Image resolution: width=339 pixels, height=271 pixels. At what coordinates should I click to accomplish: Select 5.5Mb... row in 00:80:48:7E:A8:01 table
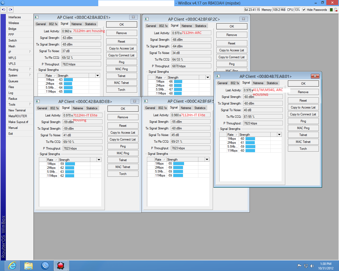(x=251, y=147)
